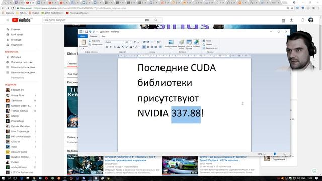Click the YouTube search magnifier button
The width and height of the screenshot is (322, 181).
(156, 20)
